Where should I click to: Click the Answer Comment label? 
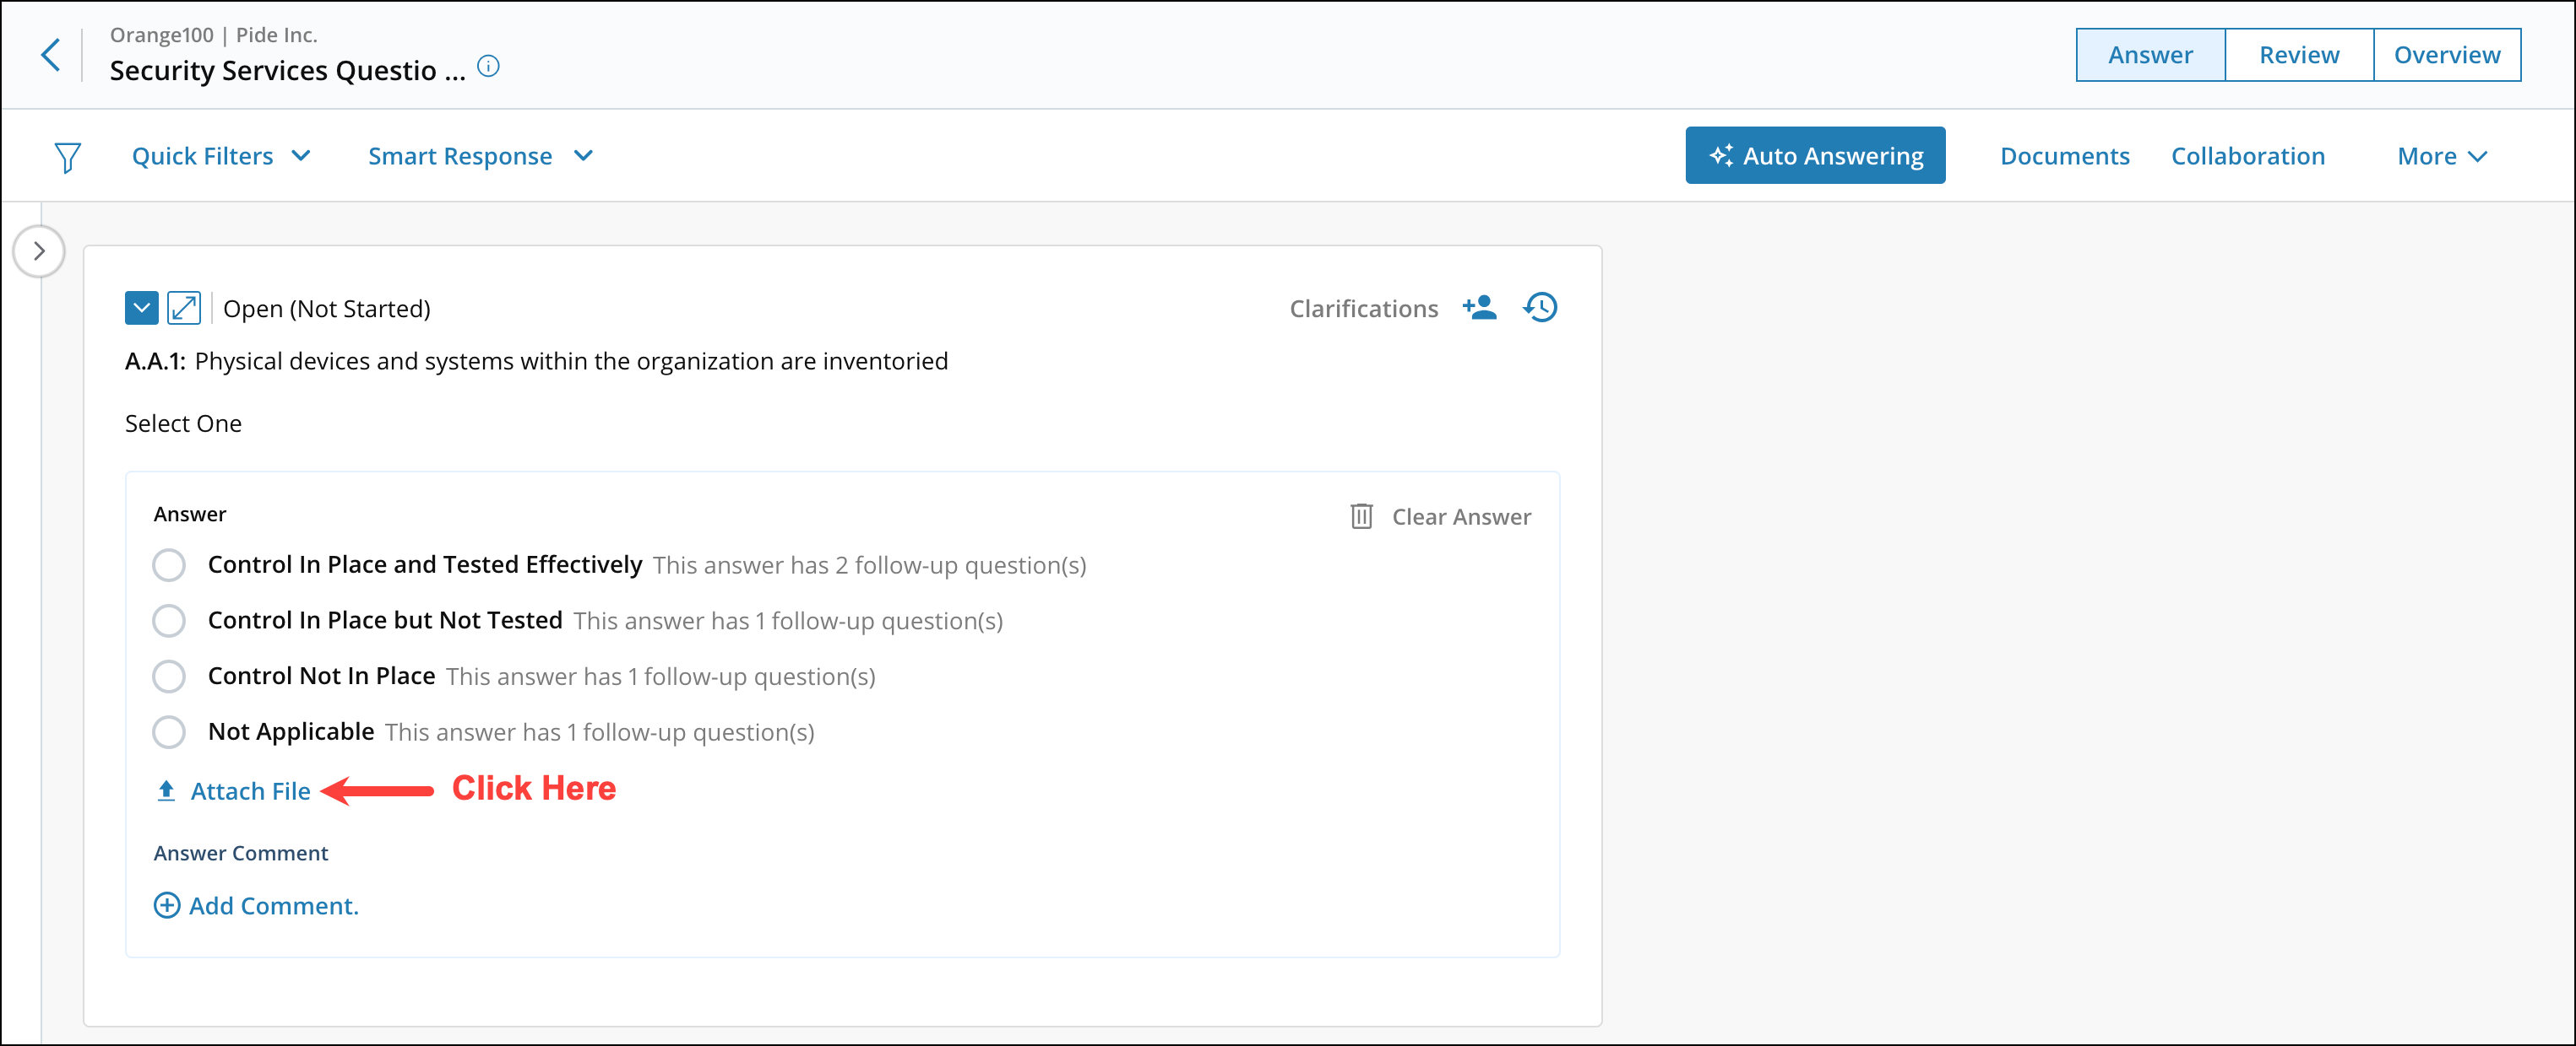tap(240, 853)
